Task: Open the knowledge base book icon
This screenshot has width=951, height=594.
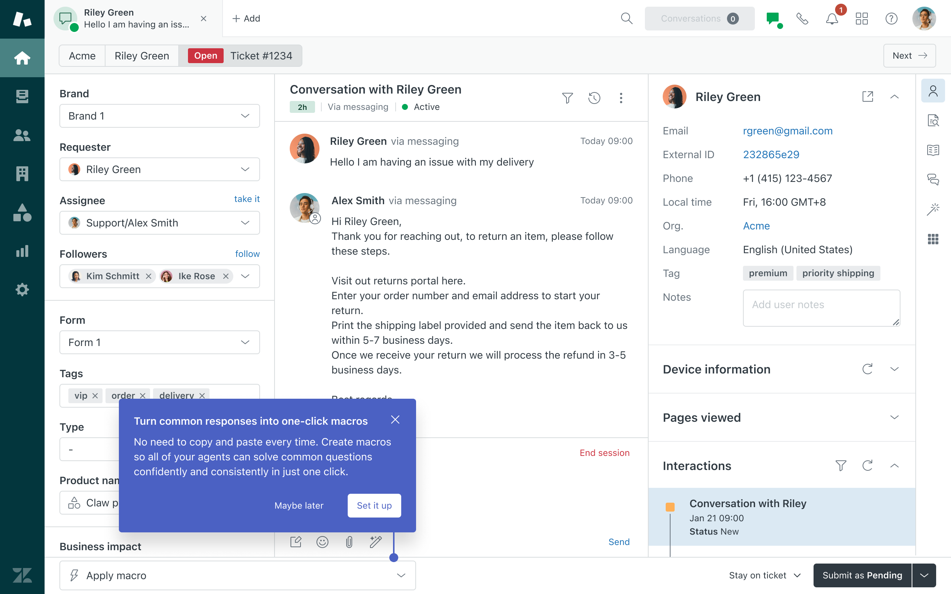Action: click(933, 150)
